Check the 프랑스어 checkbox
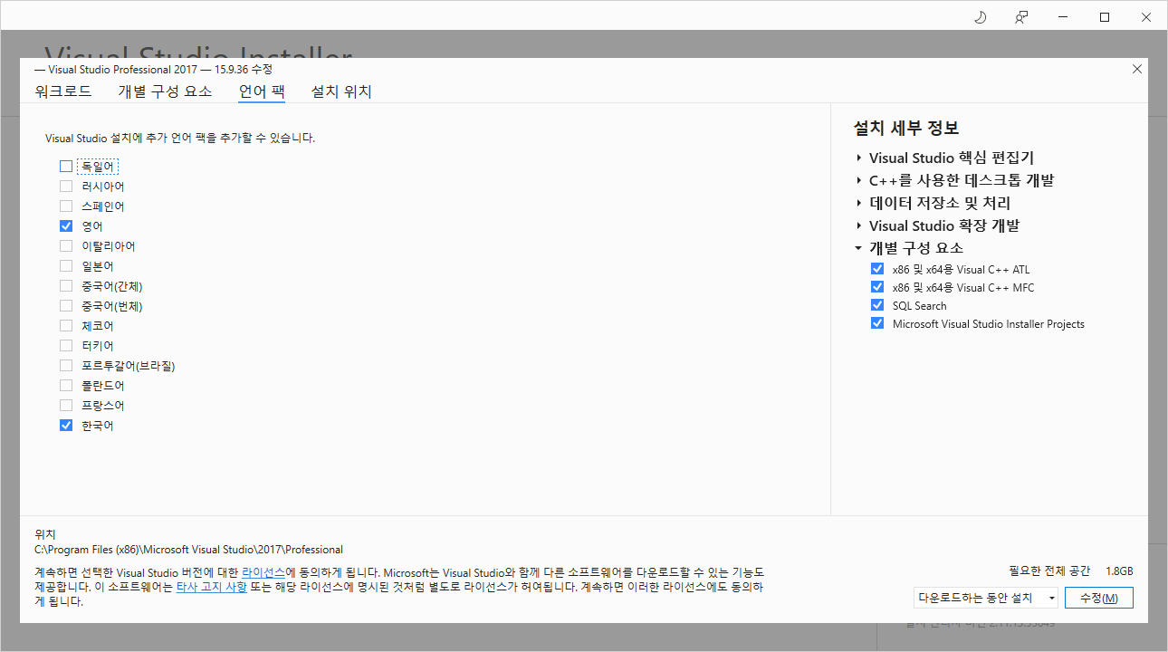This screenshot has height=652, width=1168. [x=66, y=406]
